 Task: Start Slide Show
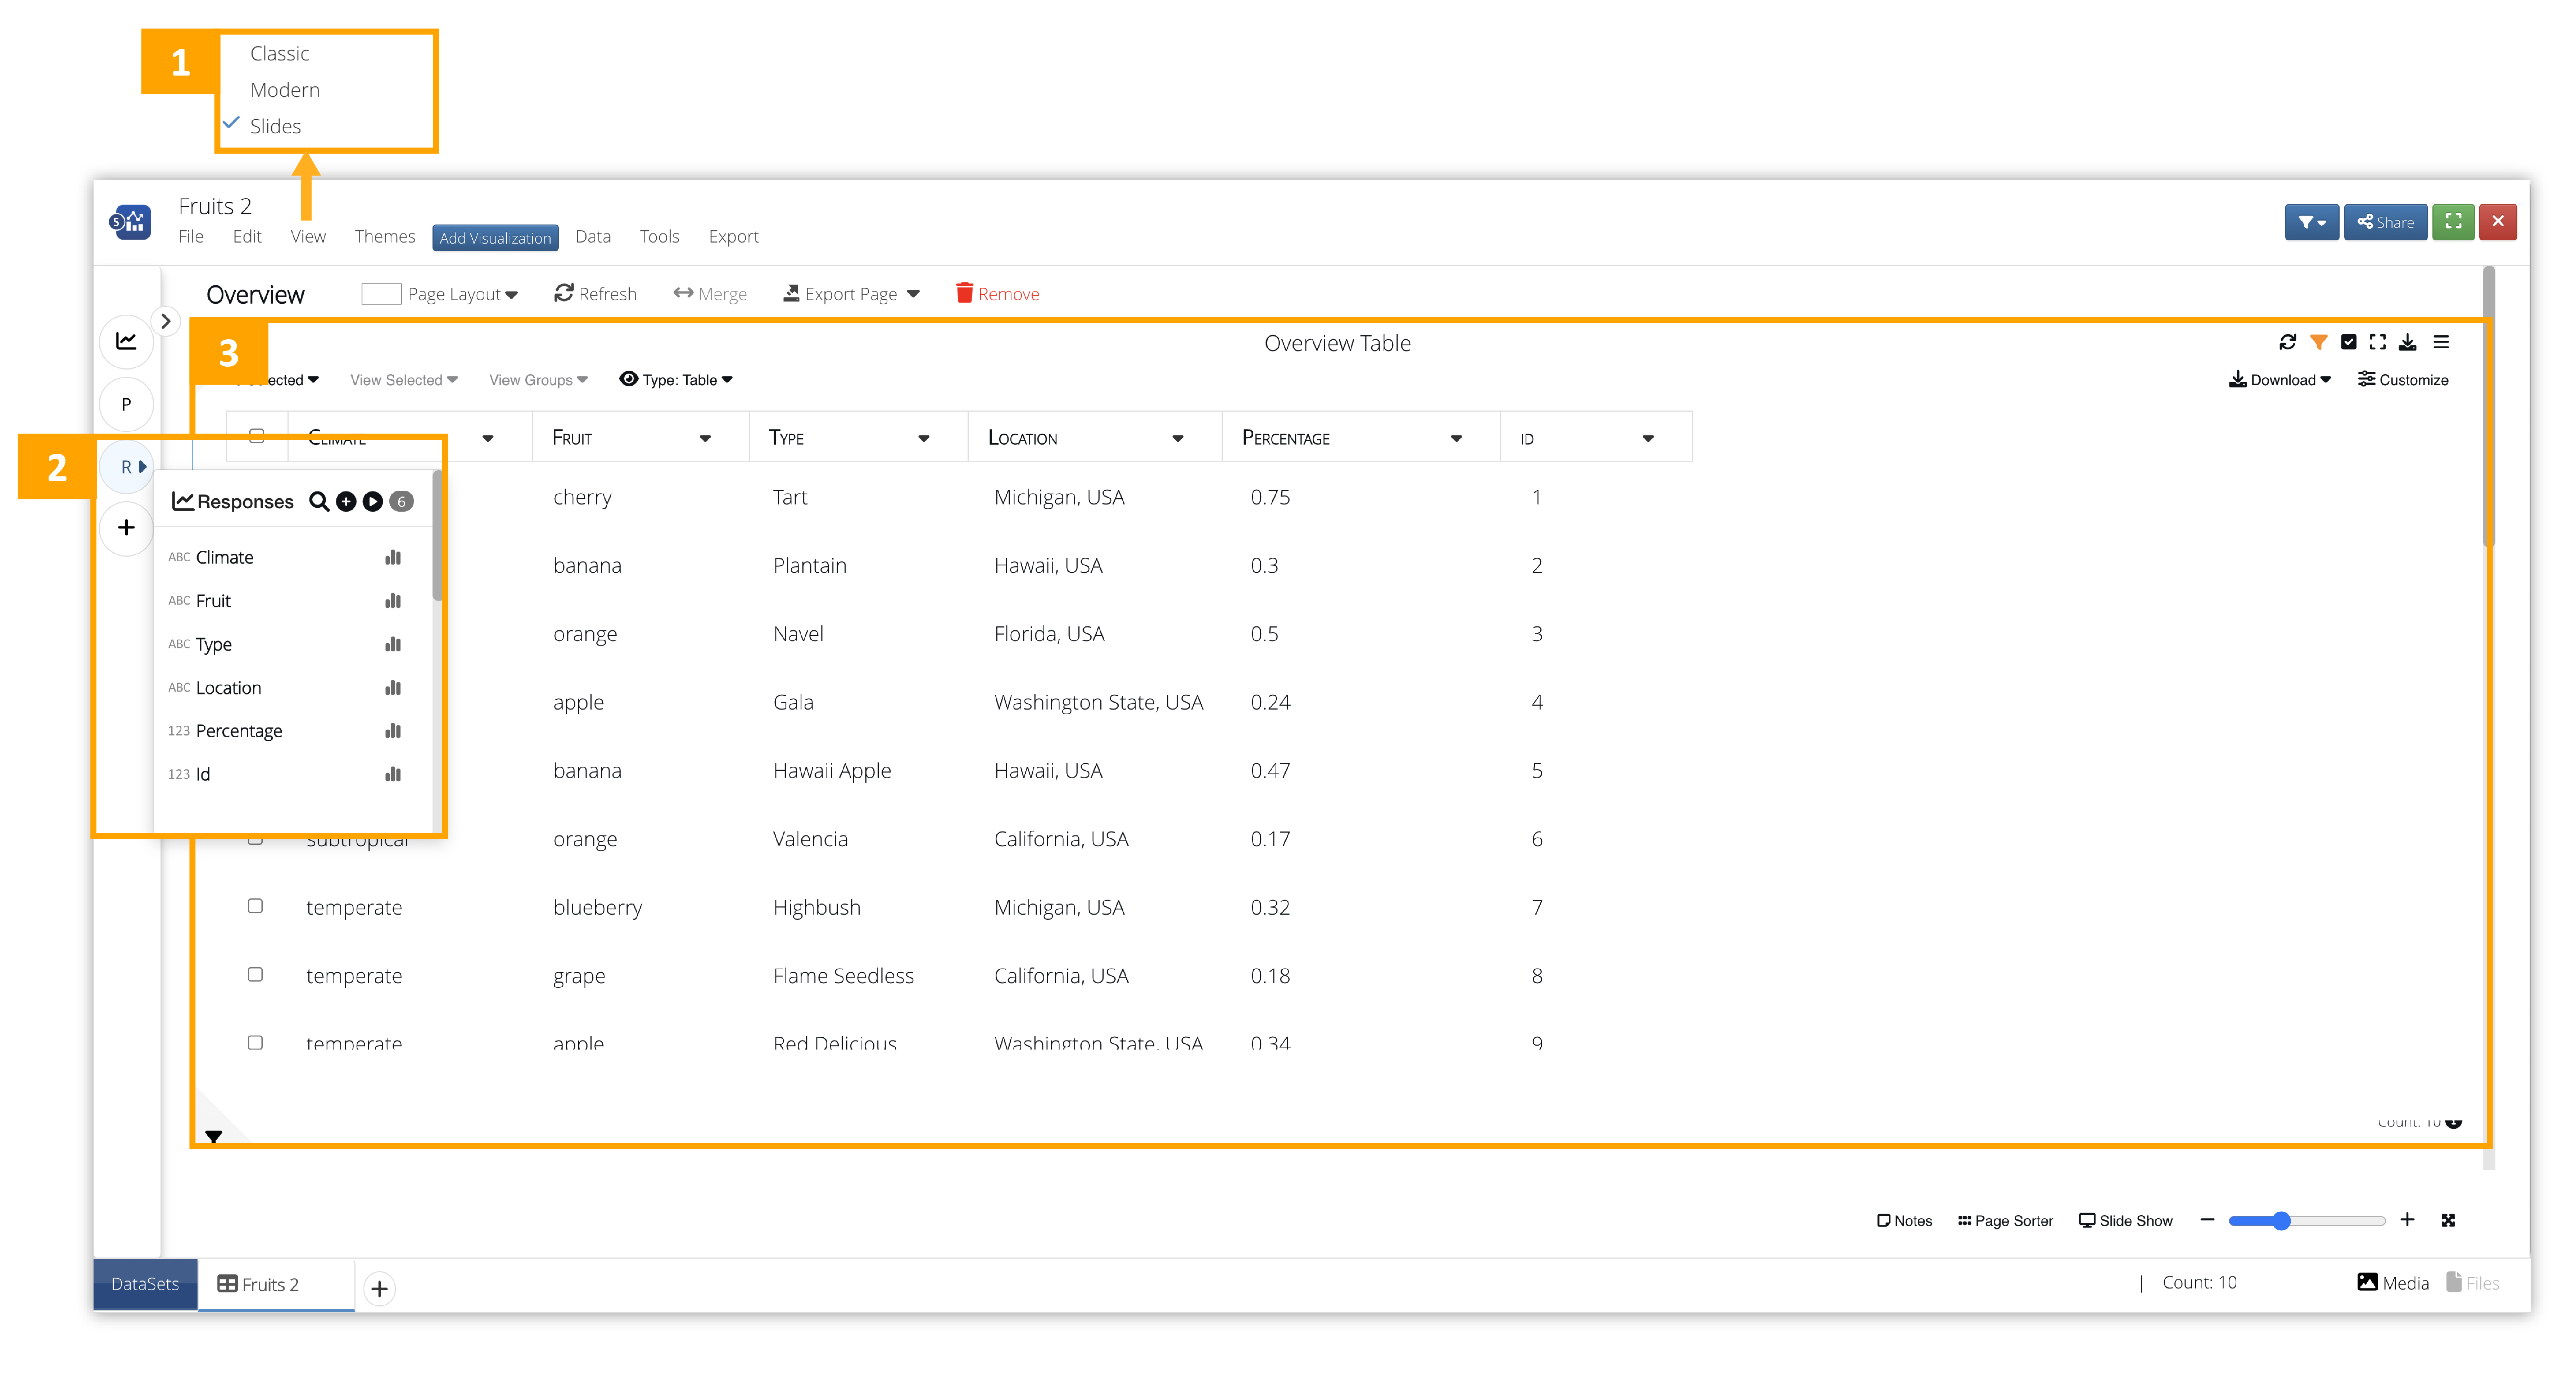tap(2126, 1221)
